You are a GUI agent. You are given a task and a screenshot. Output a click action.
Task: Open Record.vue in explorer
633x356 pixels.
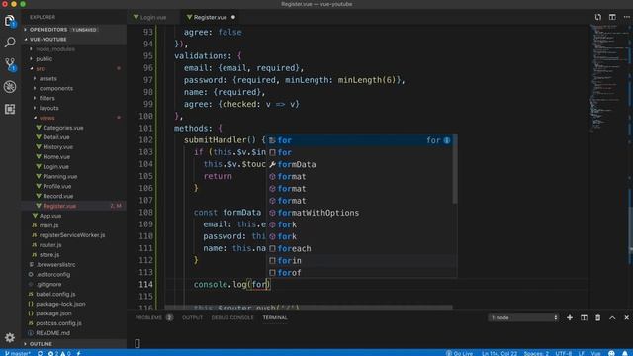coord(58,196)
